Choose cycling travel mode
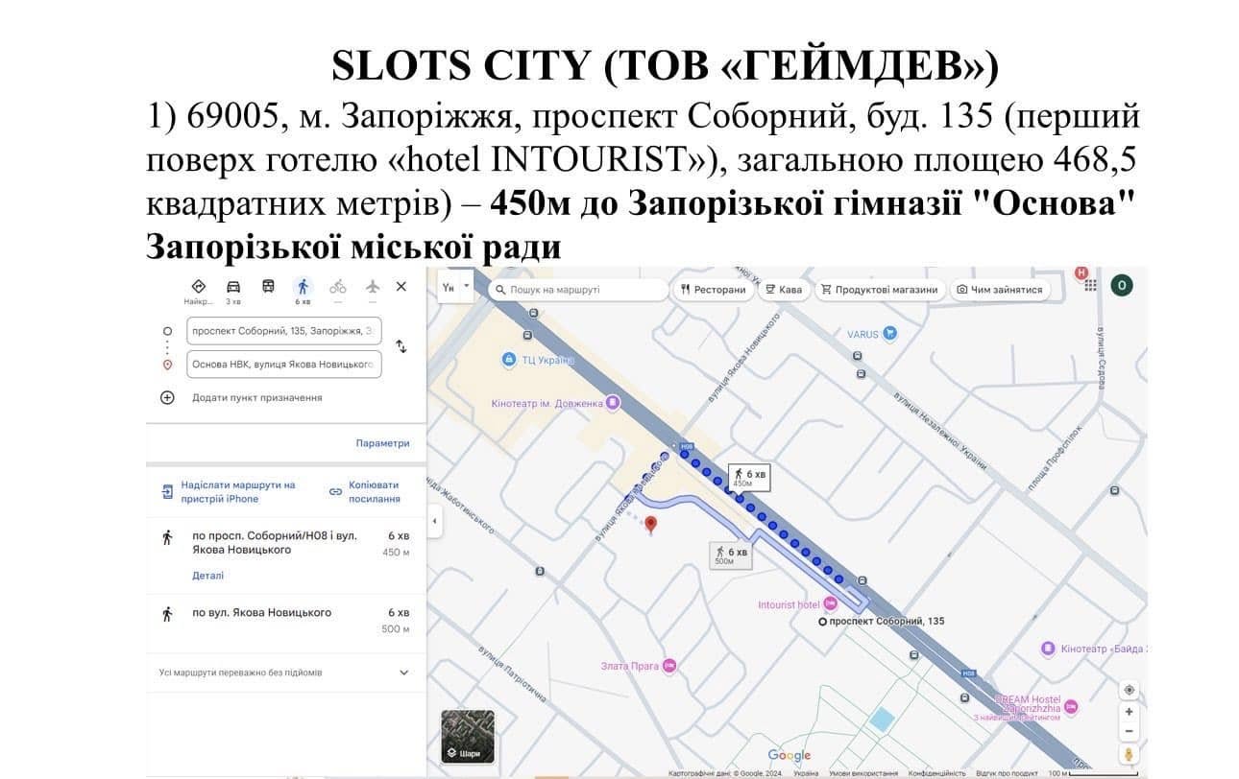Screen dimensions: 1239x779 338,286
